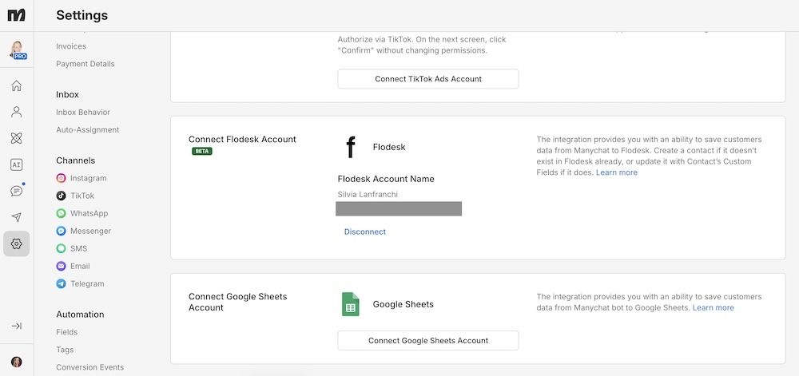Click Connect TikTok Ads Account button
The width and height of the screenshot is (799, 376).
(427, 79)
